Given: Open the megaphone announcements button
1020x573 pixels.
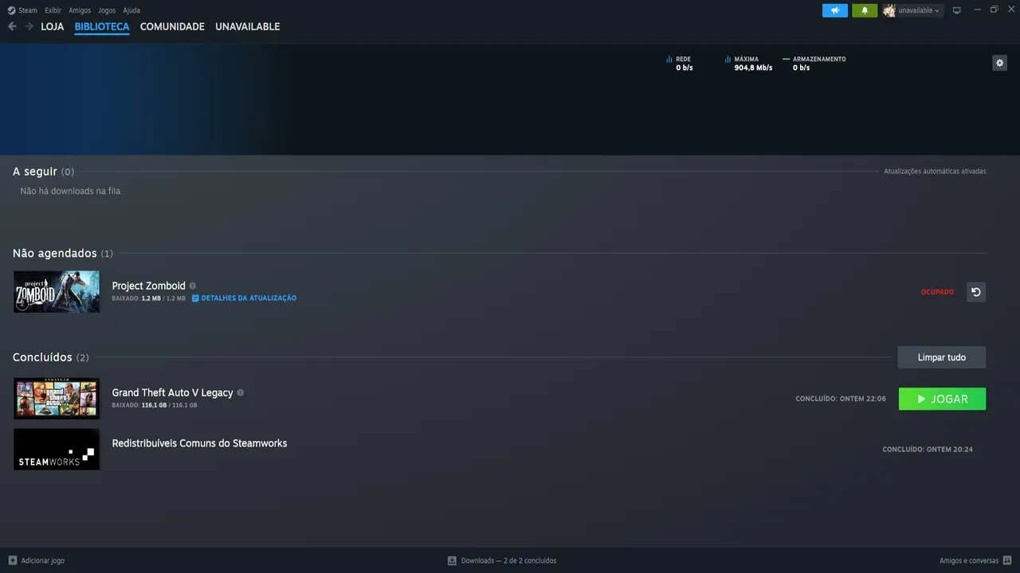Looking at the screenshot, I should point(835,10).
